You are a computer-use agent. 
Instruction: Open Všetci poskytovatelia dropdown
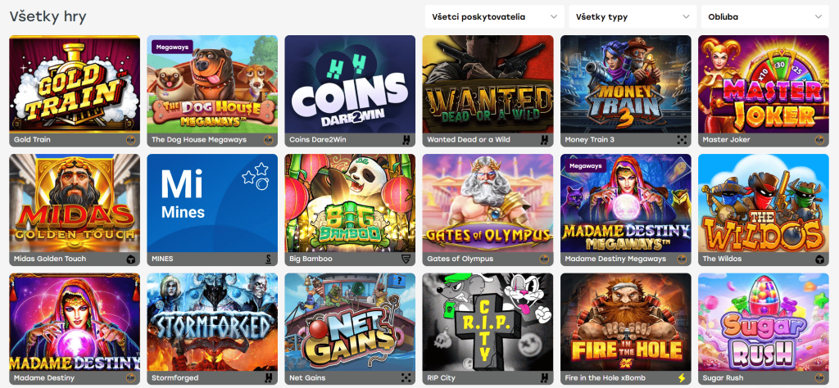tap(494, 16)
